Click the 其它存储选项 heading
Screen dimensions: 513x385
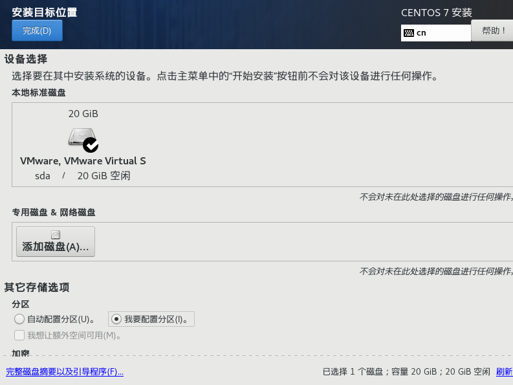click(x=37, y=287)
